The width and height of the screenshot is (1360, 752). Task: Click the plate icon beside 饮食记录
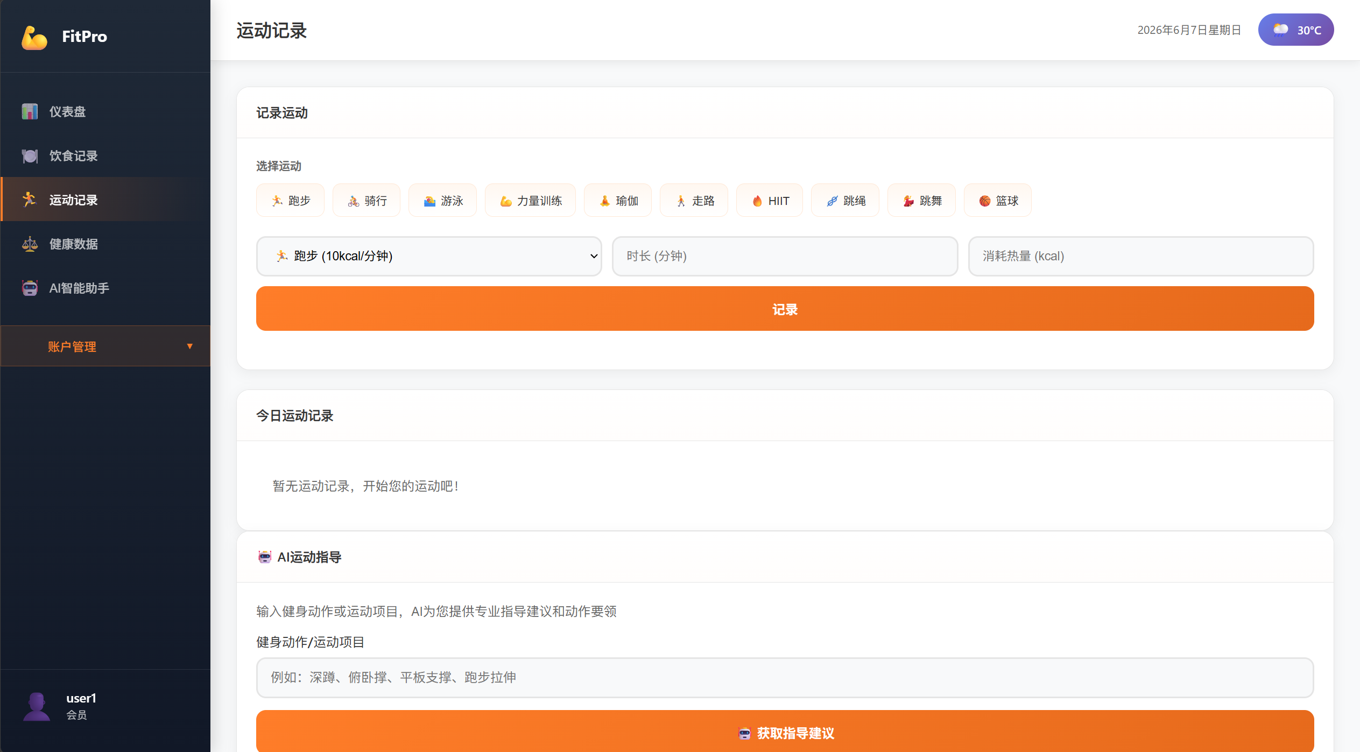30,155
